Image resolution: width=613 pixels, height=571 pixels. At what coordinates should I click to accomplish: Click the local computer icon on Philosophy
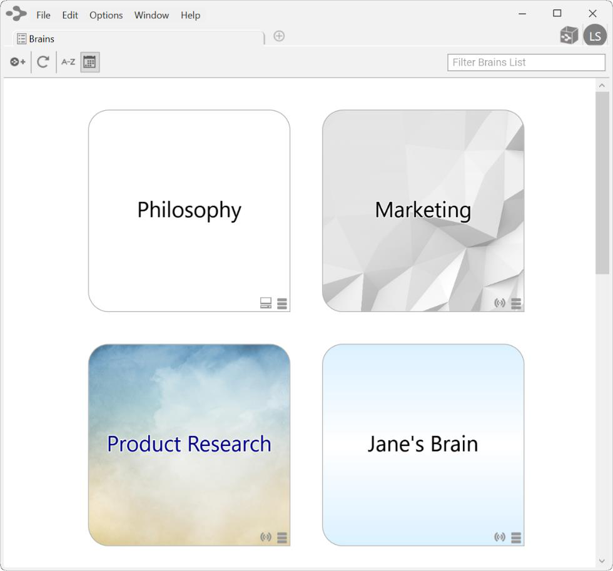coord(266,303)
